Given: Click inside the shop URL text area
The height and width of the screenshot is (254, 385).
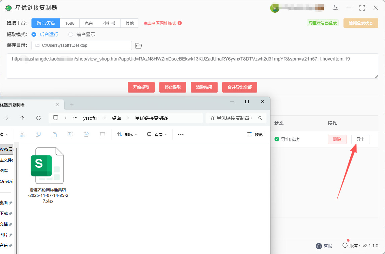Looking at the screenshot, I should tap(192, 66).
